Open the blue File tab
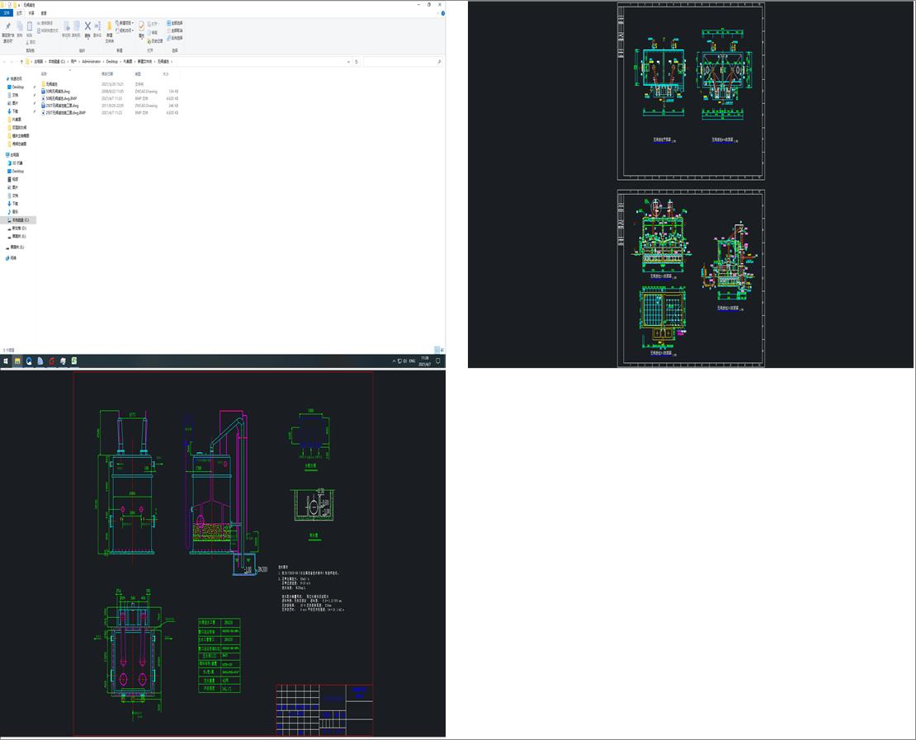The image size is (916, 740). [7, 13]
